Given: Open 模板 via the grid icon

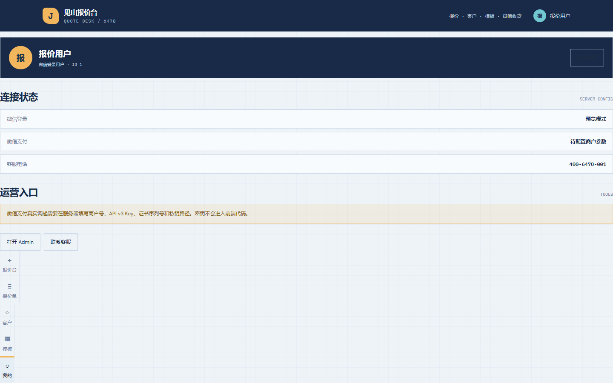Looking at the screenshot, I should (7, 343).
